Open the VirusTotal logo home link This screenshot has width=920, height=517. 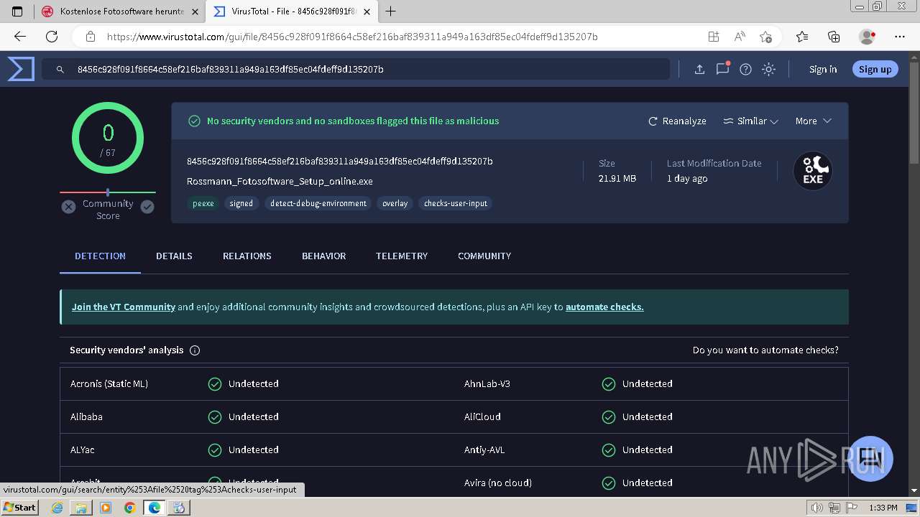coord(21,69)
